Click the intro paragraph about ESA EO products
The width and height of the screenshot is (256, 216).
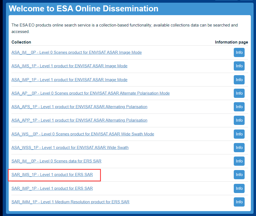point(124,28)
